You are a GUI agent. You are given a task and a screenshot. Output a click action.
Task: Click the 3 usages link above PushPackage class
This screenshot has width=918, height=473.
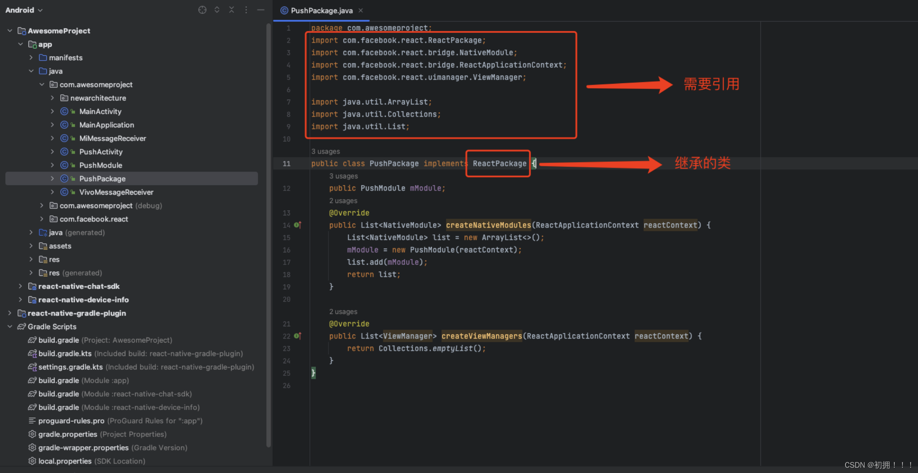point(326,151)
